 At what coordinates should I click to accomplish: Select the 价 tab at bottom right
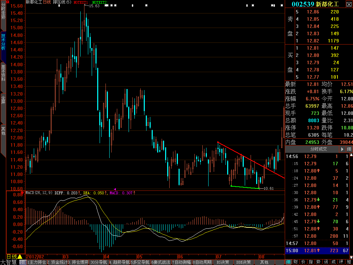[303, 262]
